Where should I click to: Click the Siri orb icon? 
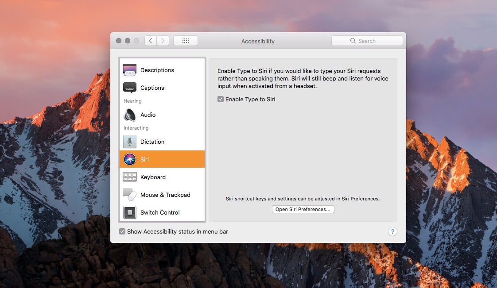pos(130,159)
